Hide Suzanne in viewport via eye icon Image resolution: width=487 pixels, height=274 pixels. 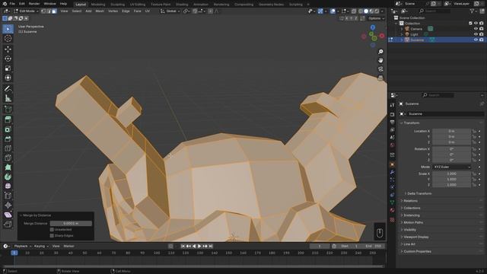[476, 40]
